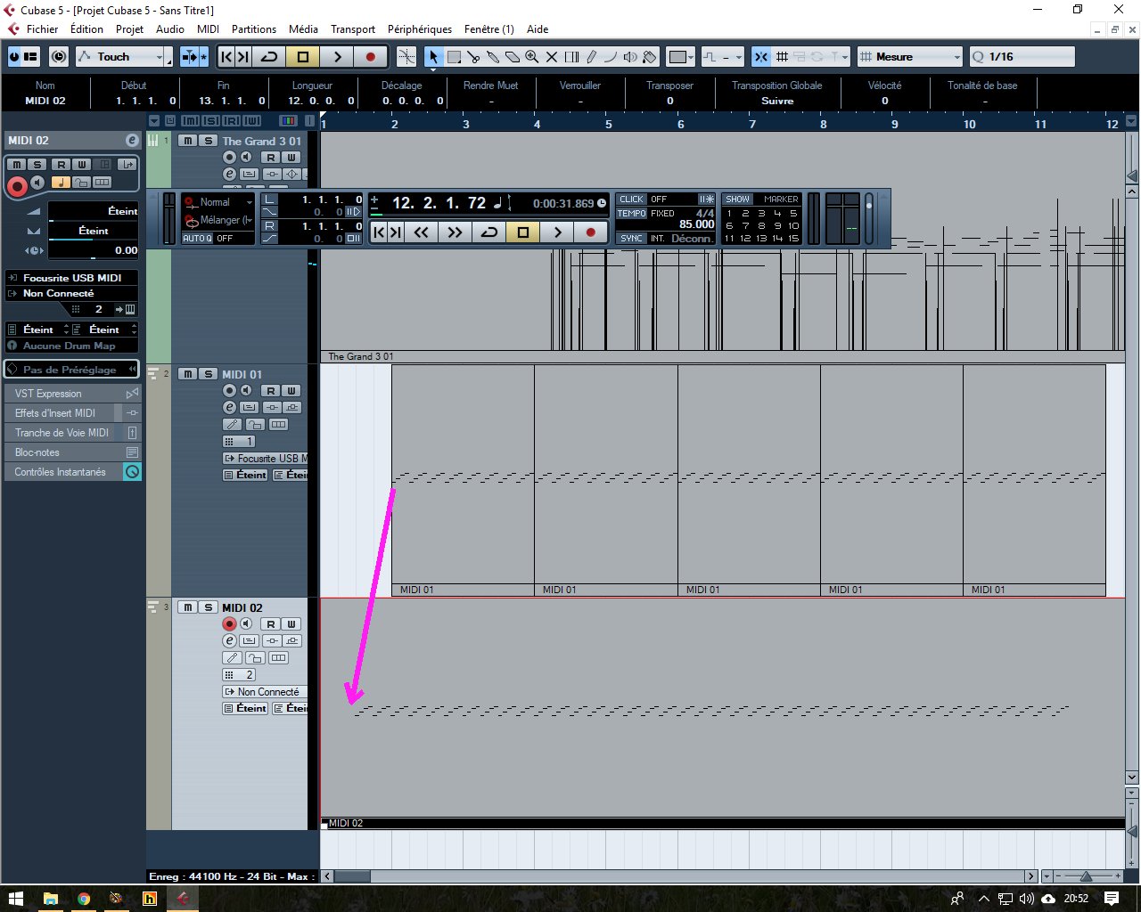Open the Périphériques menu
Screen dimensions: 1141x912
pyautogui.click(x=420, y=29)
